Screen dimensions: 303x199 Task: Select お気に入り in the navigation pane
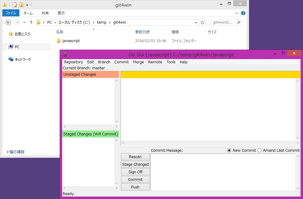point(23,34)
